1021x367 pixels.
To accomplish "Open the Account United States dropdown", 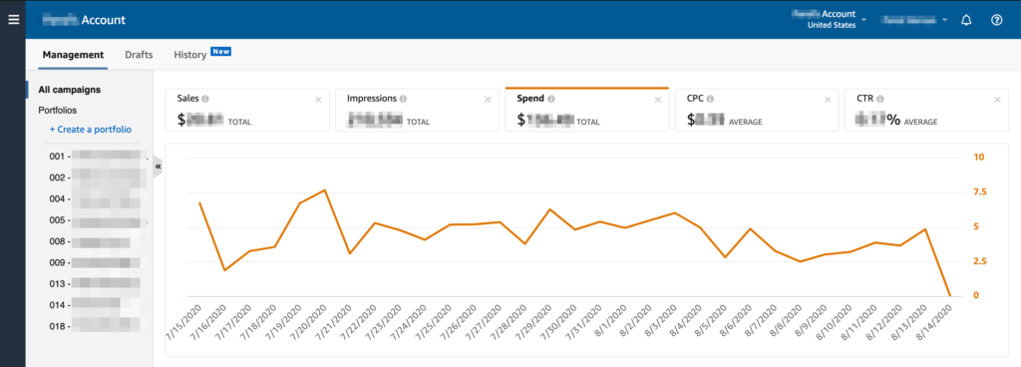I will coord(829,20).
